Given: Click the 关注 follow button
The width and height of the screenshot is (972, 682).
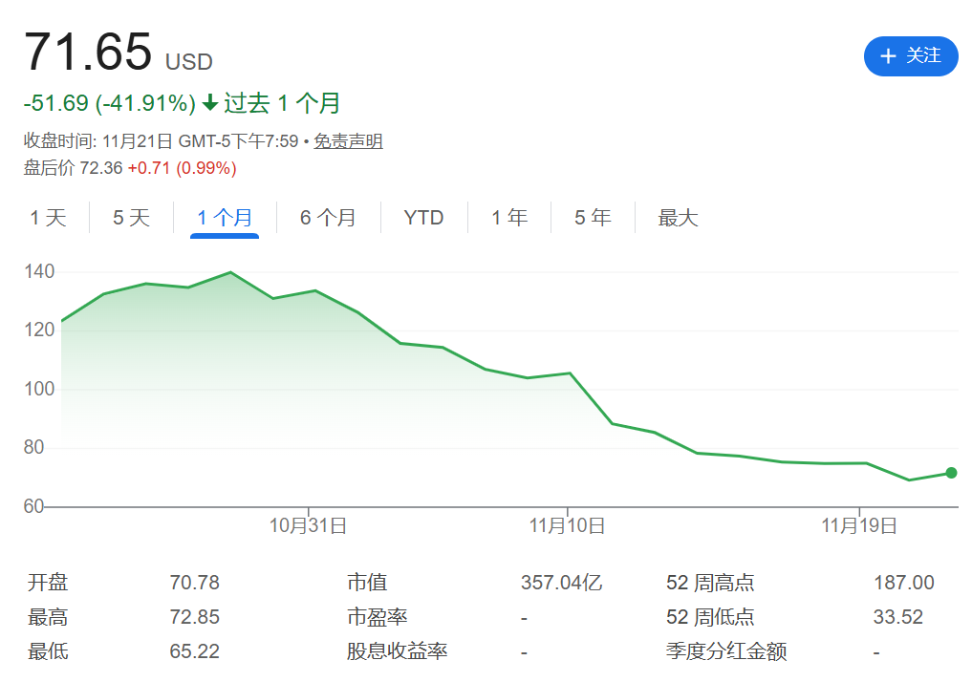Looking at the screenshot, I should tap(911, 56).
